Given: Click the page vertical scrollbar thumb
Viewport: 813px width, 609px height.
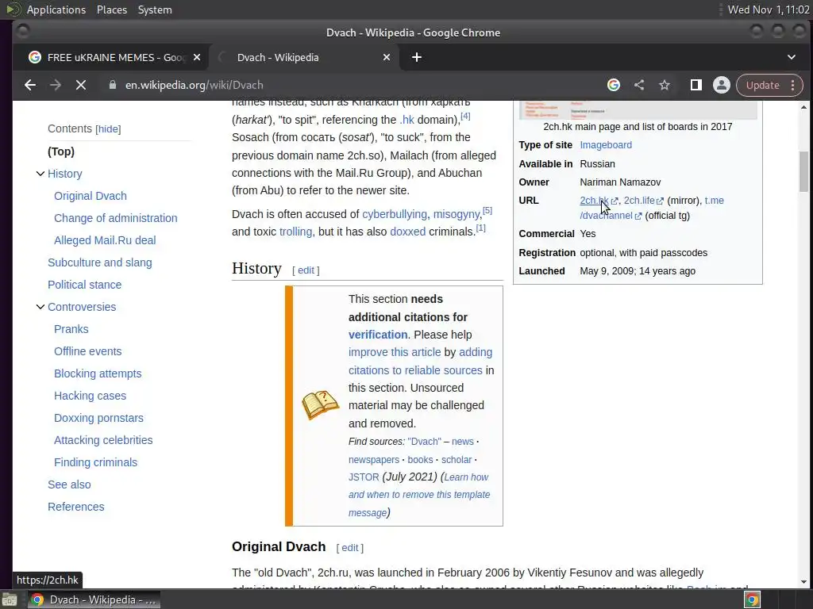Looking at the screenshot, I should [803, 171].
